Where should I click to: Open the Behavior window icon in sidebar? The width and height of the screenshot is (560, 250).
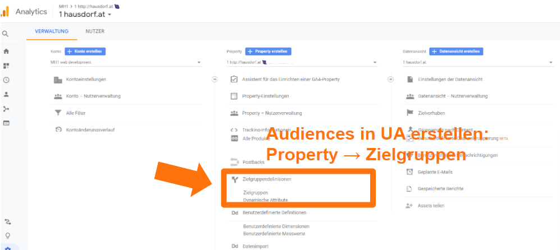point(6,123)
